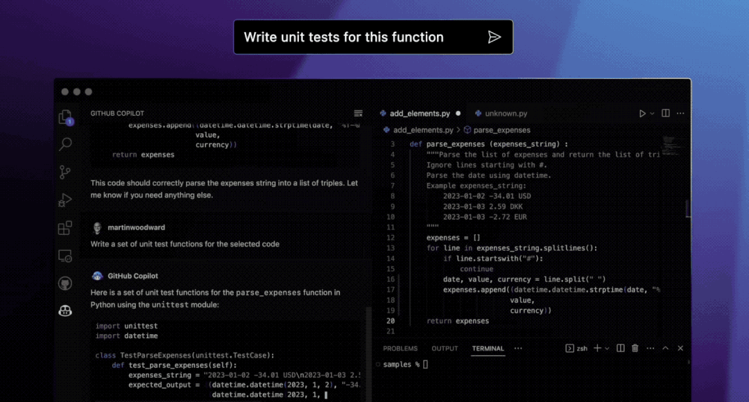Screen dimensions: 749x402
Task: Click 'def parse_expenses (expenses_string) :' code line
Action: (489, 144)
